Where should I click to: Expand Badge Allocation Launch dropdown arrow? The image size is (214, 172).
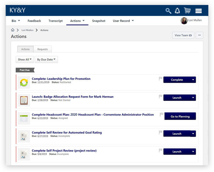[x=193, y=97]
